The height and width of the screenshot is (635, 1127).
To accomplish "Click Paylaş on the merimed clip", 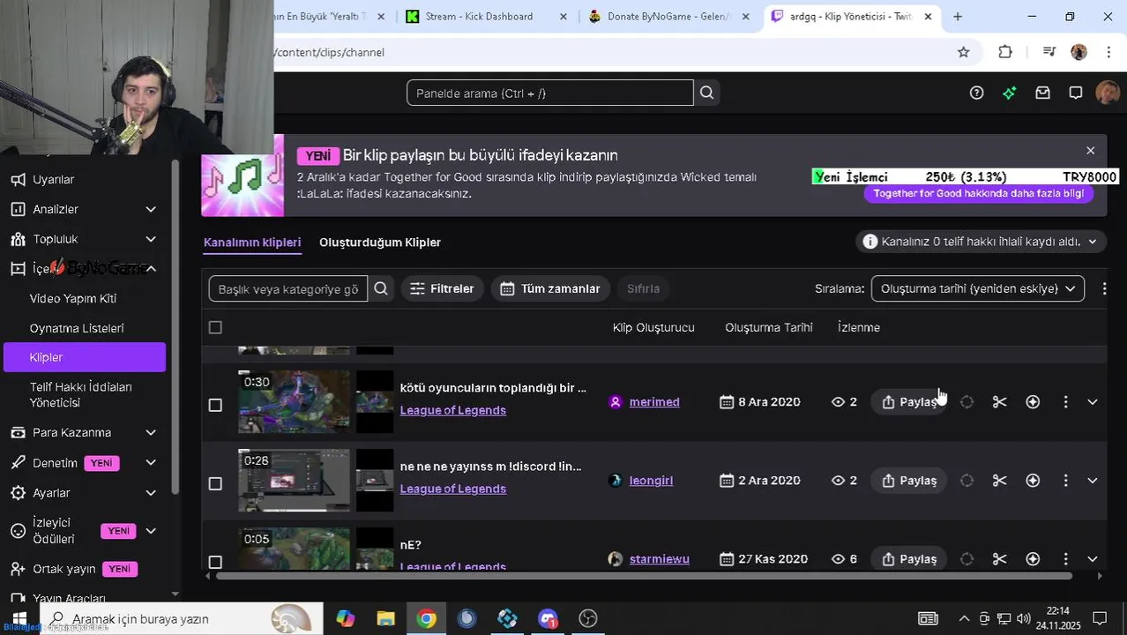I will (909, 402).
